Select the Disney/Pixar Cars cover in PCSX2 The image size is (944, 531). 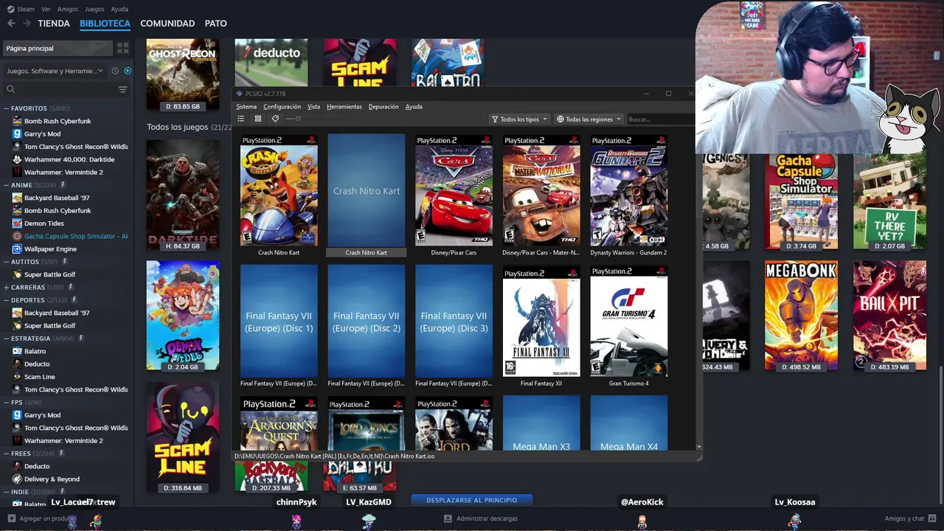[x=454, y=190]
